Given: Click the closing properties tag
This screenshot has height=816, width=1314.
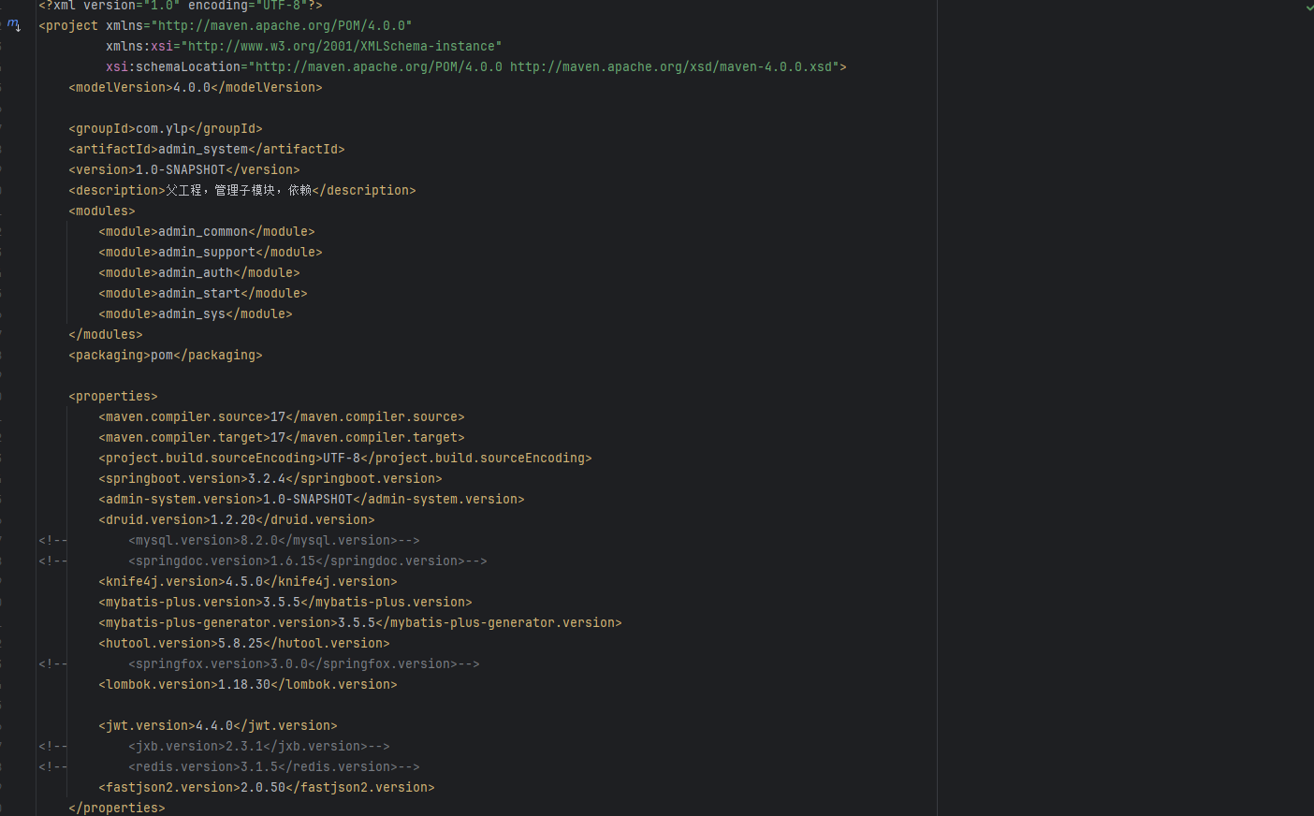Looking at the screenshot, I should pyautogui.click(x=117, y=808).
